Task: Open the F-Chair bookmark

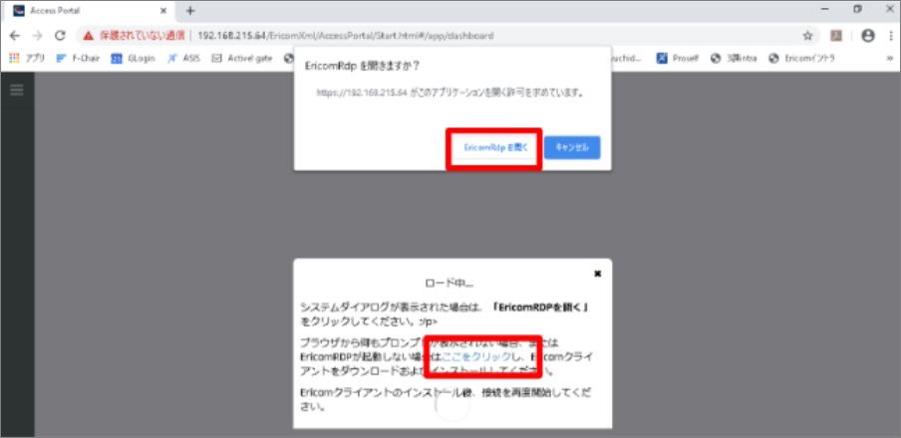Action: click(x=80, y=58)
